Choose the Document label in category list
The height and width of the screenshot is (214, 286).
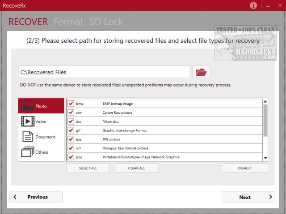click(45, 137)
